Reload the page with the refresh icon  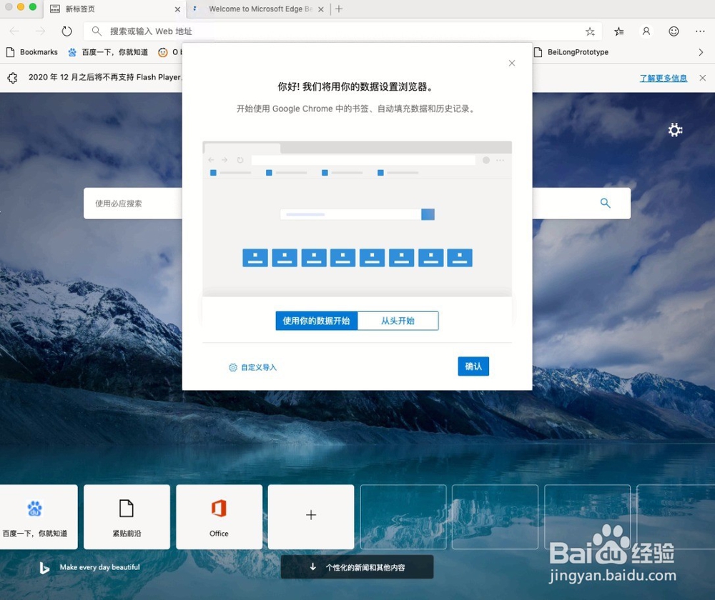coord(66,31)
